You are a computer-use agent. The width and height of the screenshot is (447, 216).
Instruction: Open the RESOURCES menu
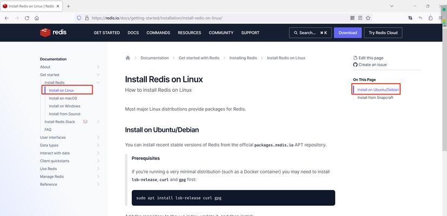tap(189, 33)
